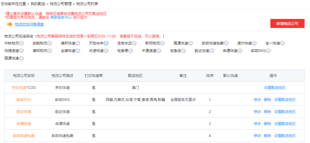This screenshot has height=143, width=310.
Task: Open chat icon next to 佳吉快运
Action: [x=134, y=43]
